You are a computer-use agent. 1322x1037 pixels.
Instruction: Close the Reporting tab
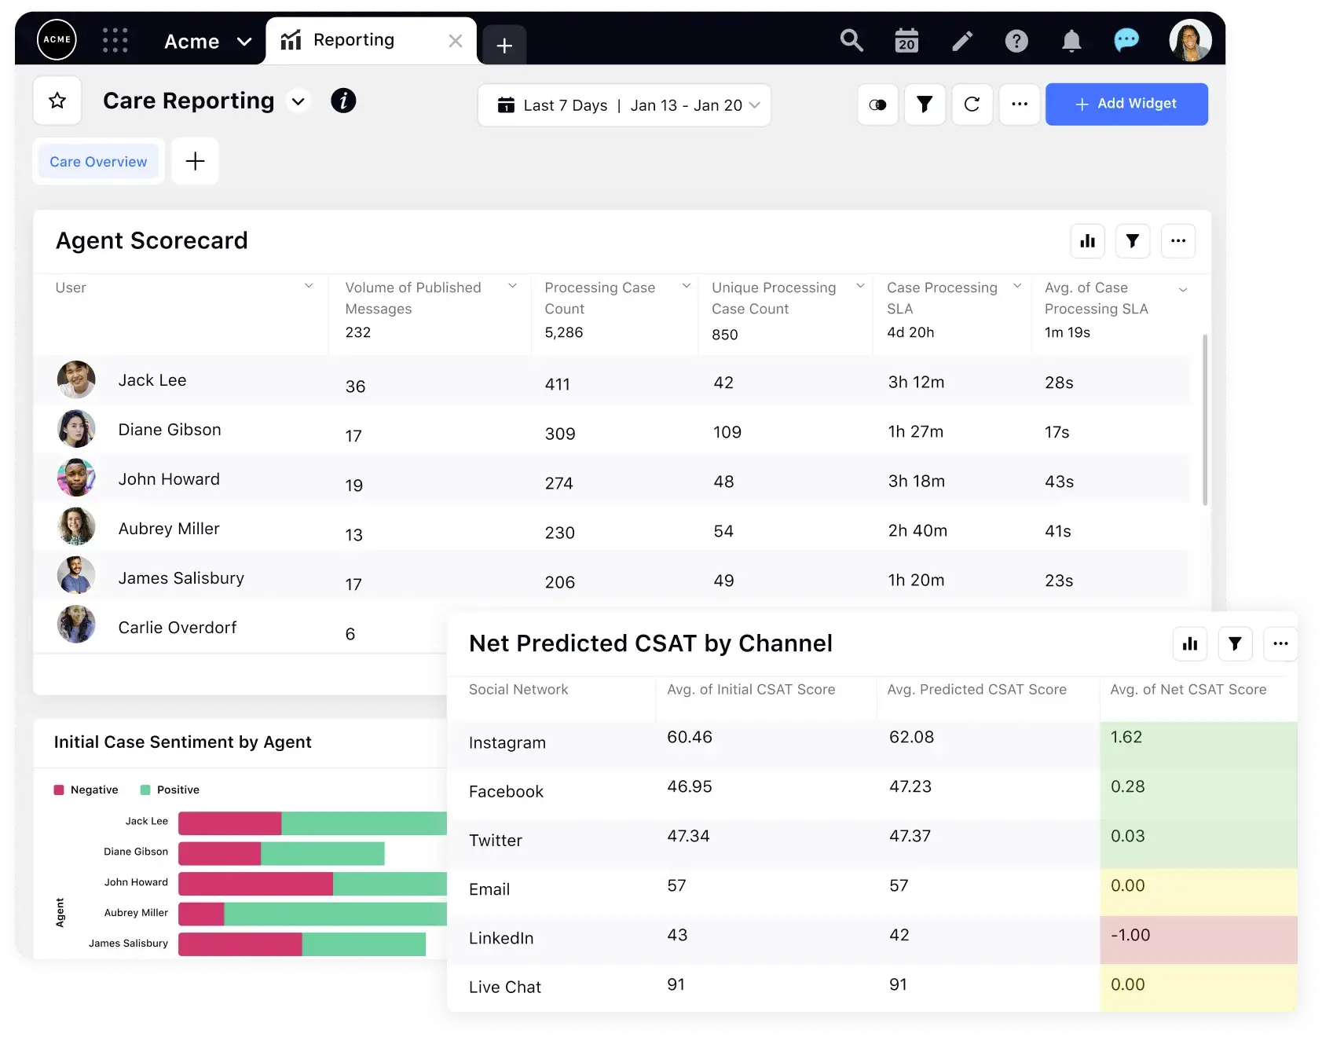455,41
